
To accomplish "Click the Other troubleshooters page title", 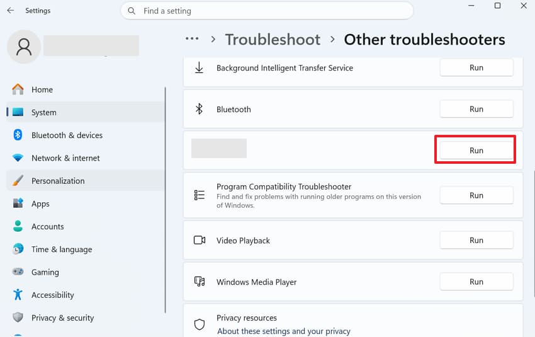I will click(424, 40).
